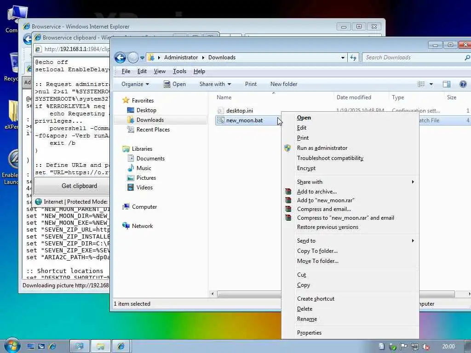The height and width of the screenshot is (353, 471).
Task: Click the Windows Start orb
Action: tap(12, 346)
